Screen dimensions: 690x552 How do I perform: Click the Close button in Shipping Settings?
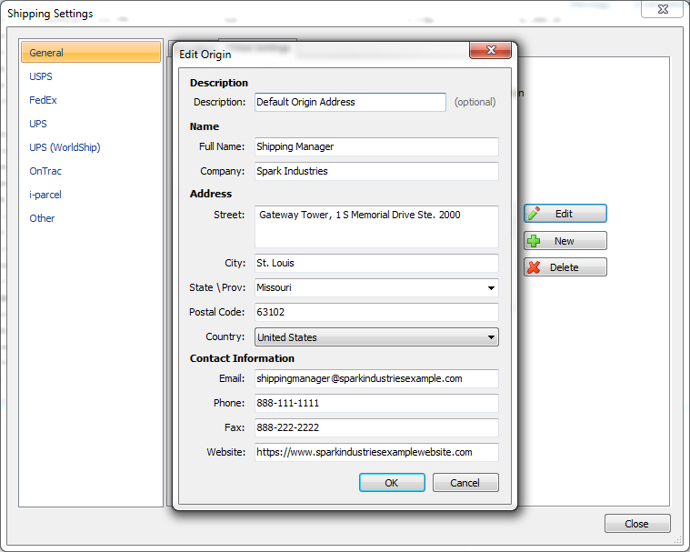[636, 524]
